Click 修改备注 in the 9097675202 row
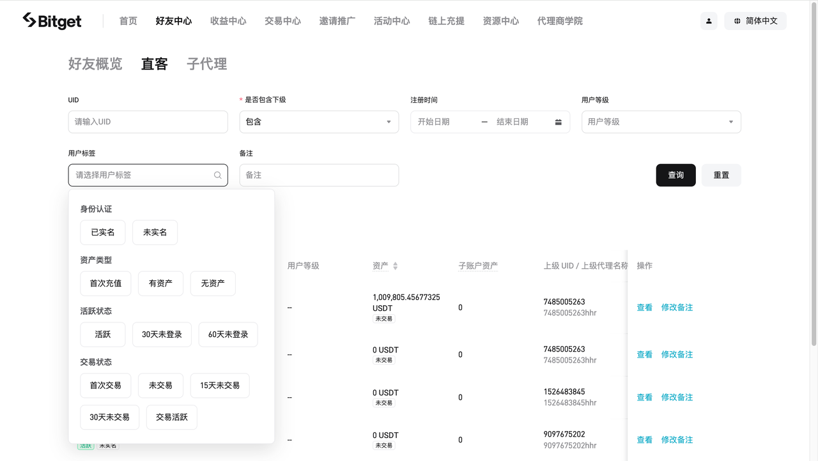The width and height of the screenshot is (818, 461). pos(677,440)
